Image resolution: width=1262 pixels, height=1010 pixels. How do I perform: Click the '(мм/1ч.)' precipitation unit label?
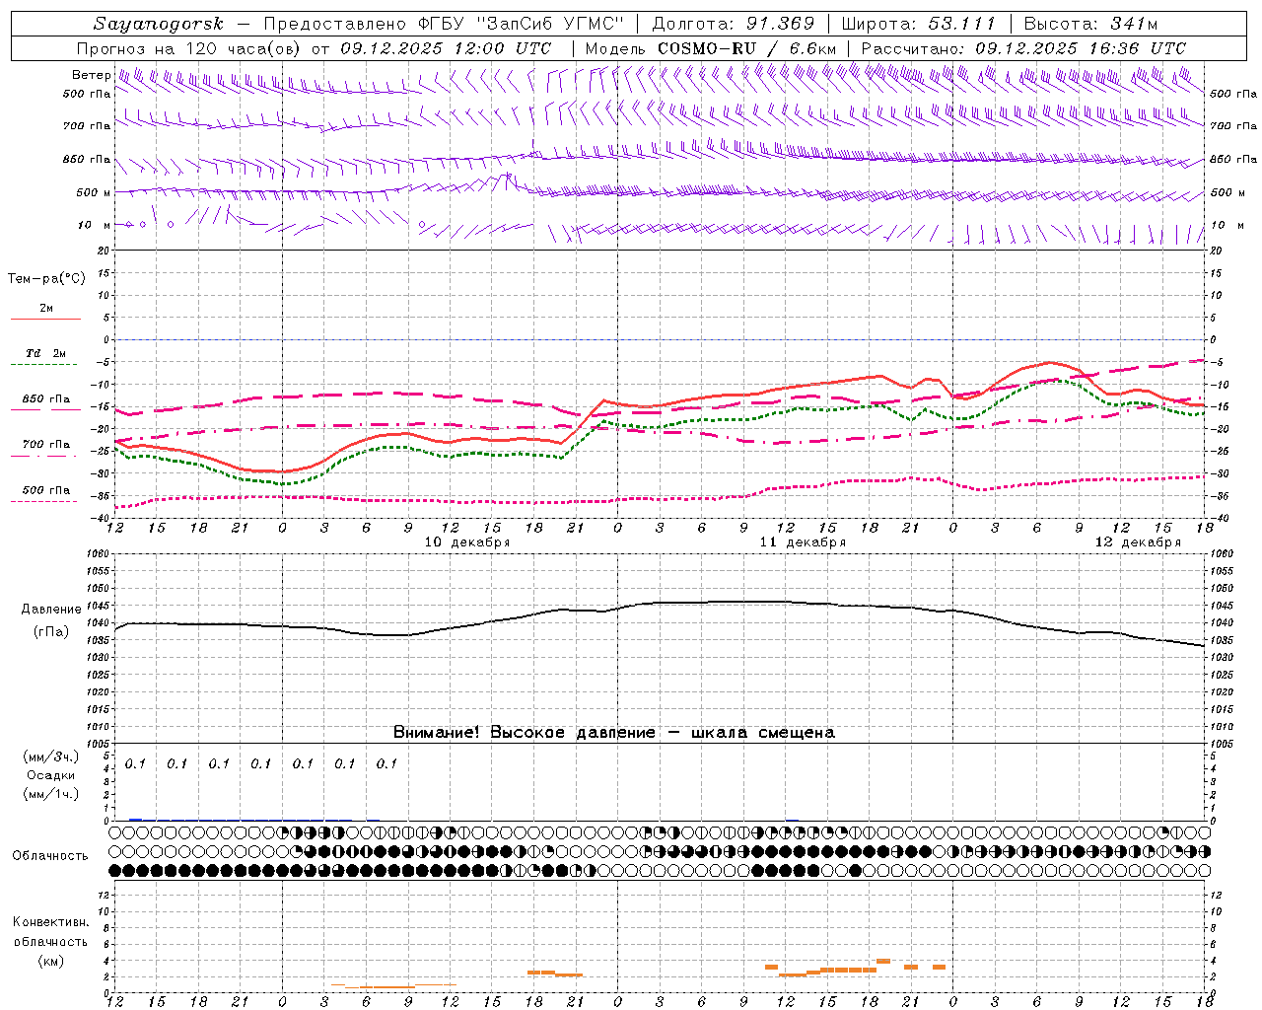(51, 795)
